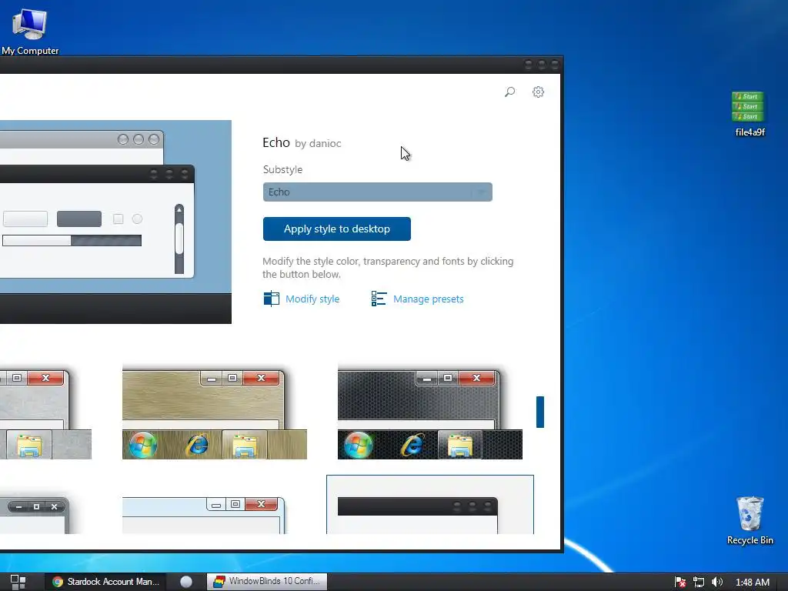Switch to WindowBlinds 10 Config taskbar item

point(267,582)
